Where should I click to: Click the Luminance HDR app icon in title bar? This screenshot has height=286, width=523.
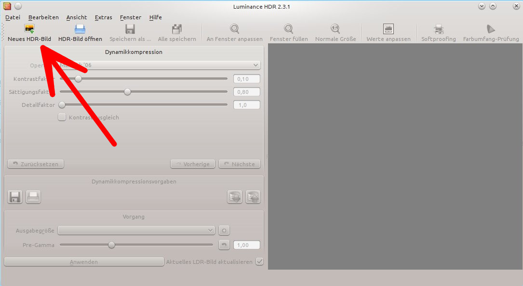(x=7, y=6)
